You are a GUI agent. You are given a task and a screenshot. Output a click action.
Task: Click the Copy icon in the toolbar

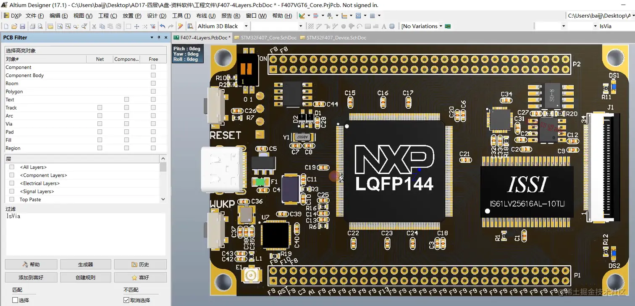click(102, 26)
